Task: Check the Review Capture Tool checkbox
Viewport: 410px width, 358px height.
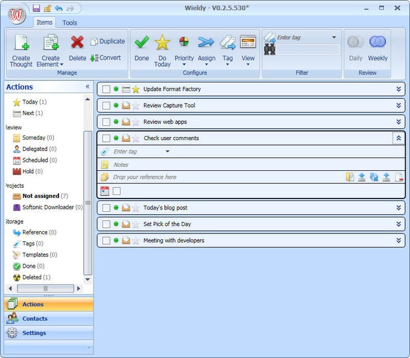Action: click(106, 106)
